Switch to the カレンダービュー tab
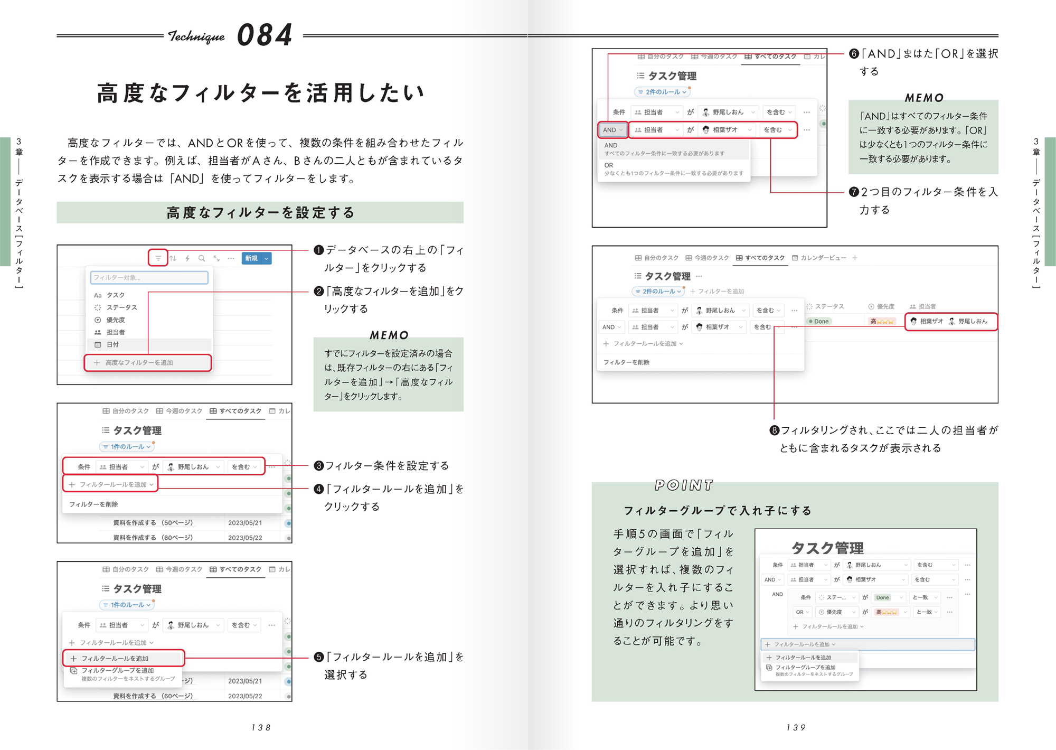This screenshot has width=1056, height=750. point(819,258)
